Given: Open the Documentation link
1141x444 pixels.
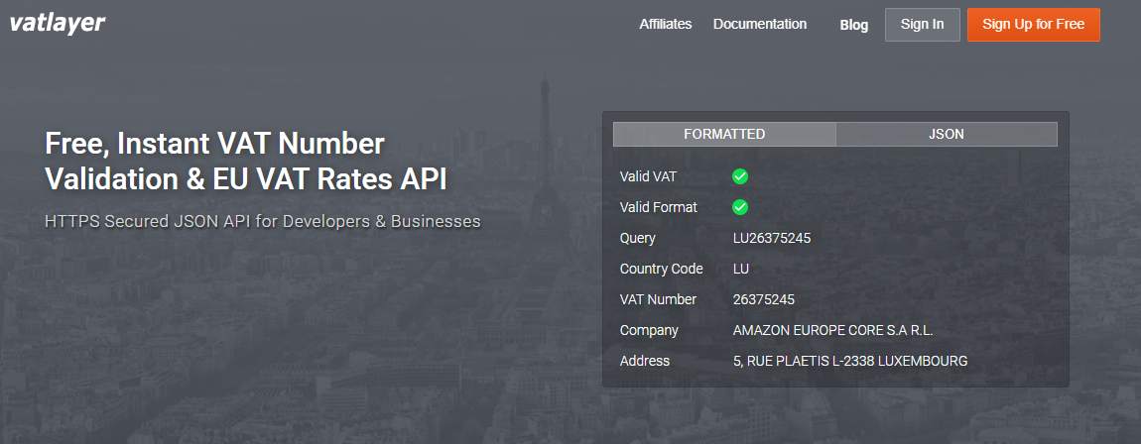Looking at the screenshot, I should coord(760,24).
